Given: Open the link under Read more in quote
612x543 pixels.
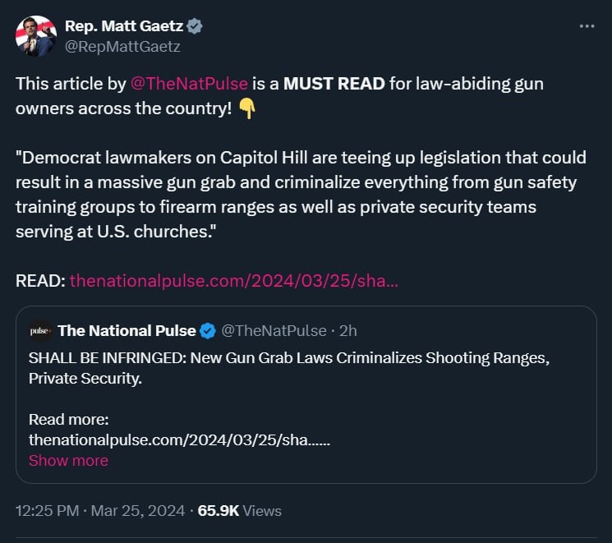Looking at the screenshot, I should click(x=179, y=440).
